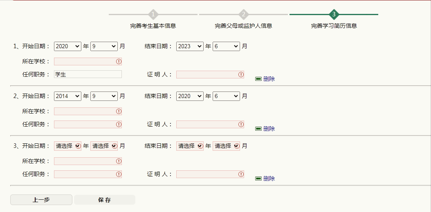
Task: Focus the 任何职务 field containing 学生
Action: click(88, 74)
